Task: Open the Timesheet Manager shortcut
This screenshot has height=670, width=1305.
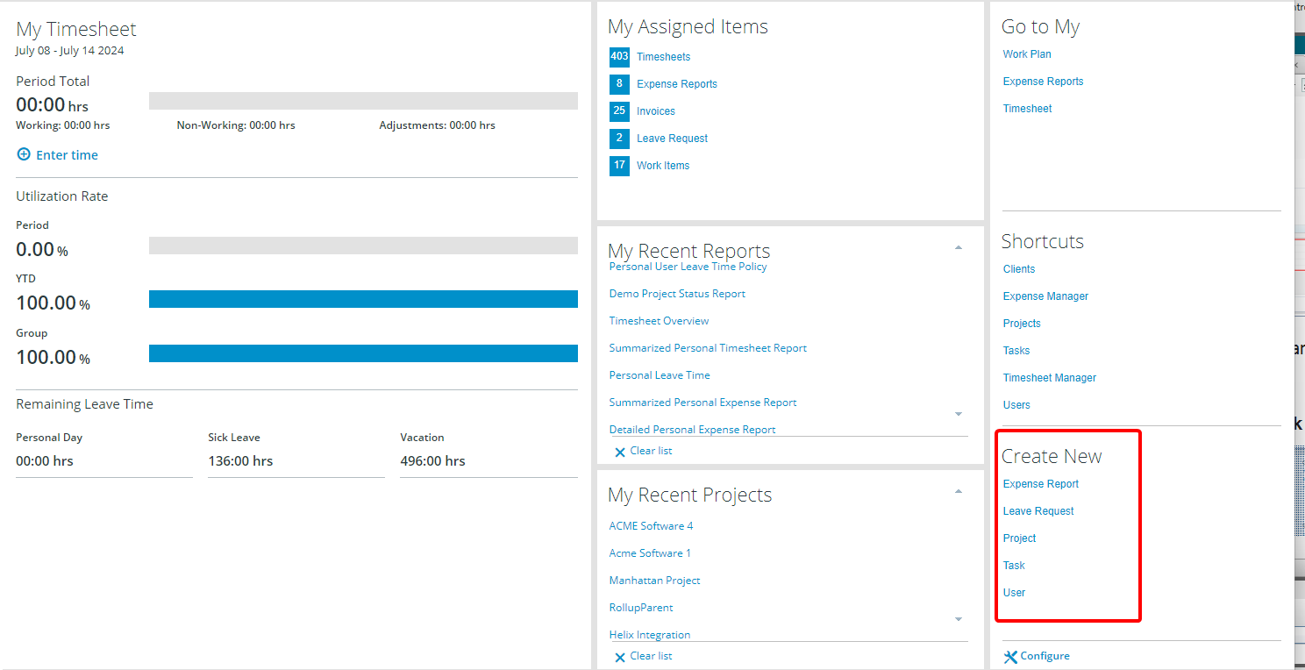Action: coord(1049,377)
